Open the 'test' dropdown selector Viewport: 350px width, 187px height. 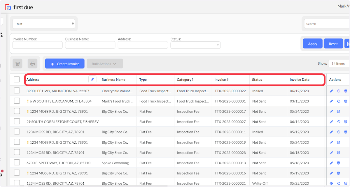pyautogui.click(x=44, y=24)
